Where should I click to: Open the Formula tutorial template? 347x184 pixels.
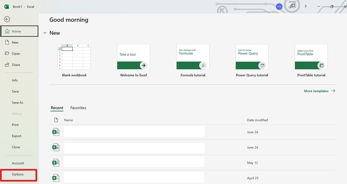(193, 57)
